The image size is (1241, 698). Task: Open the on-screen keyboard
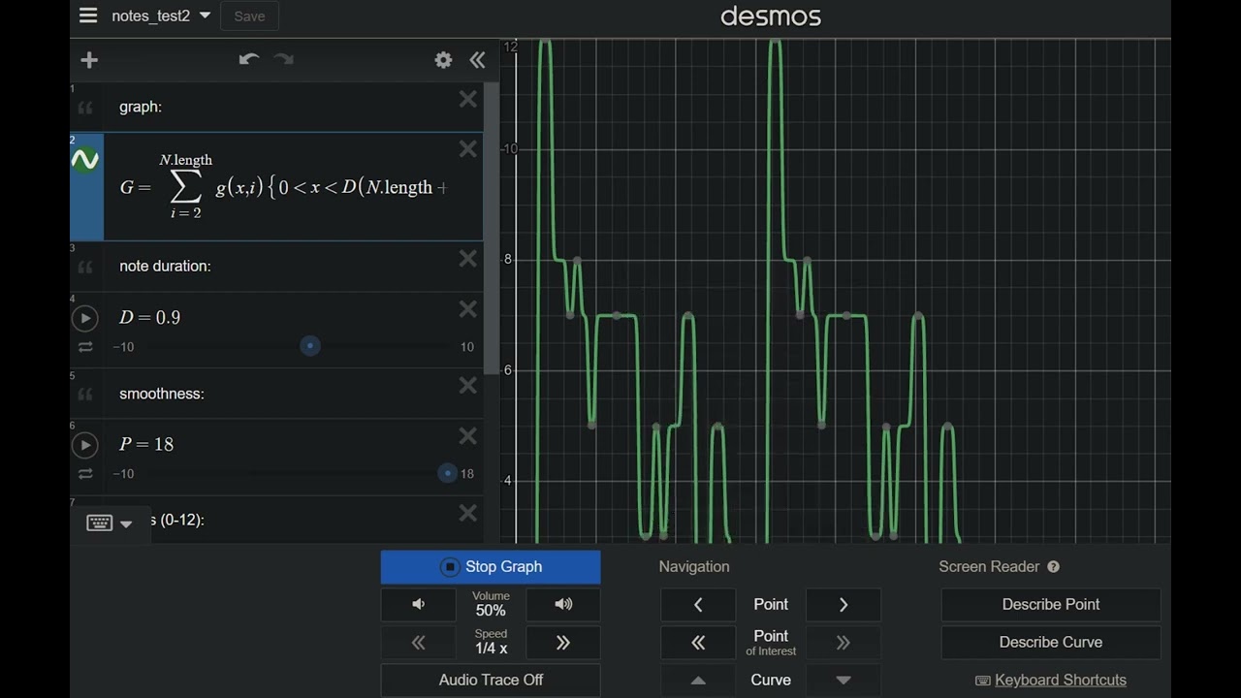[100, 523]
